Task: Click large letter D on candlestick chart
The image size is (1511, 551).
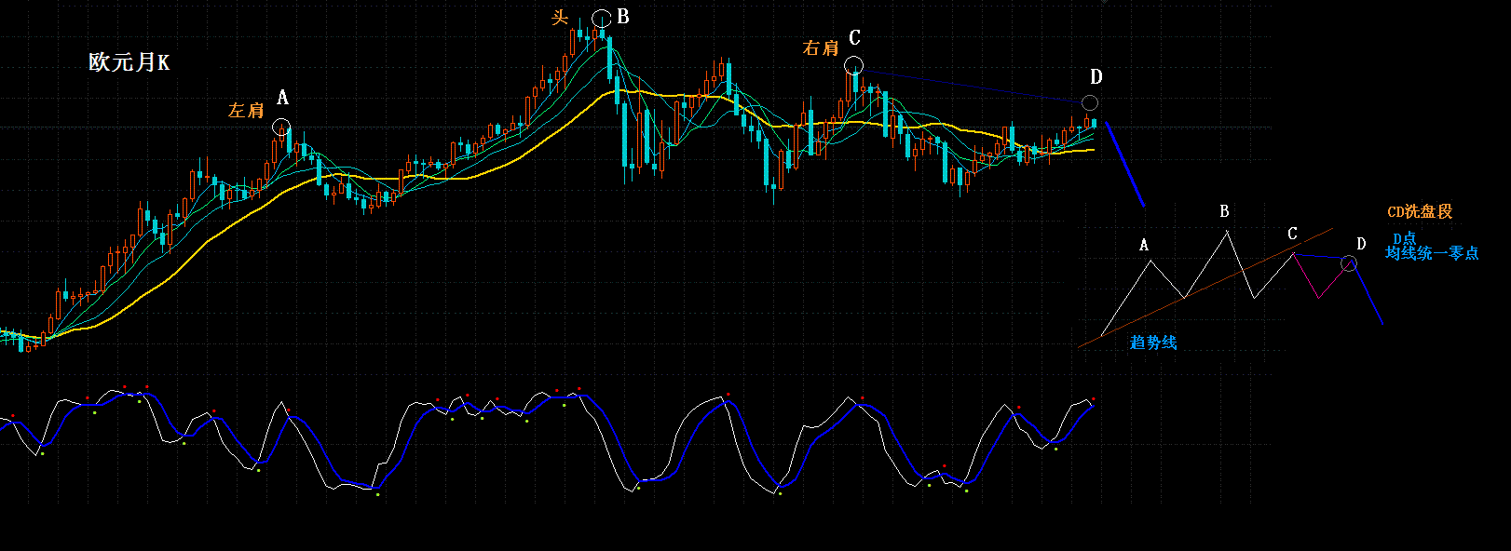Action: tap(1096, 77)
